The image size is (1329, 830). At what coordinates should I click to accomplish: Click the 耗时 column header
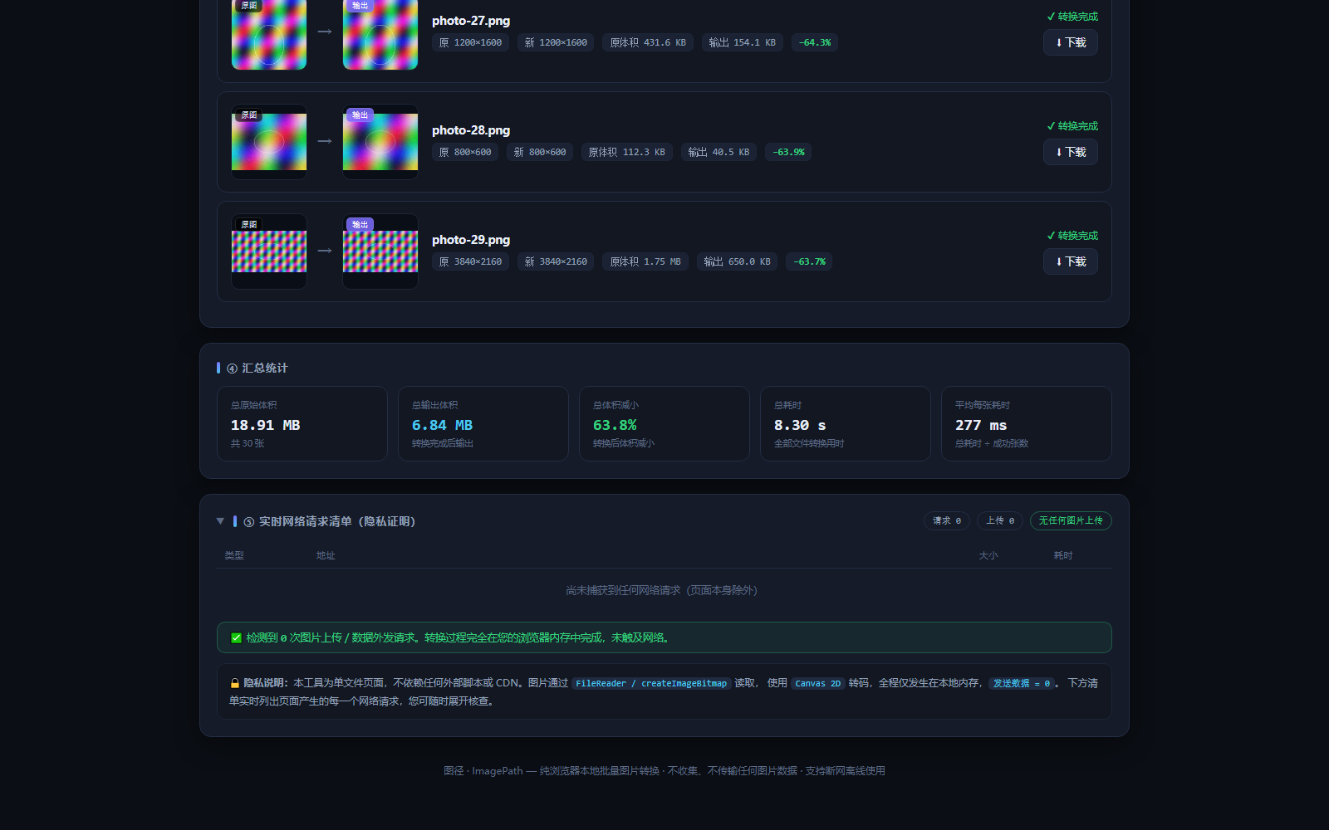point(1063,555)
